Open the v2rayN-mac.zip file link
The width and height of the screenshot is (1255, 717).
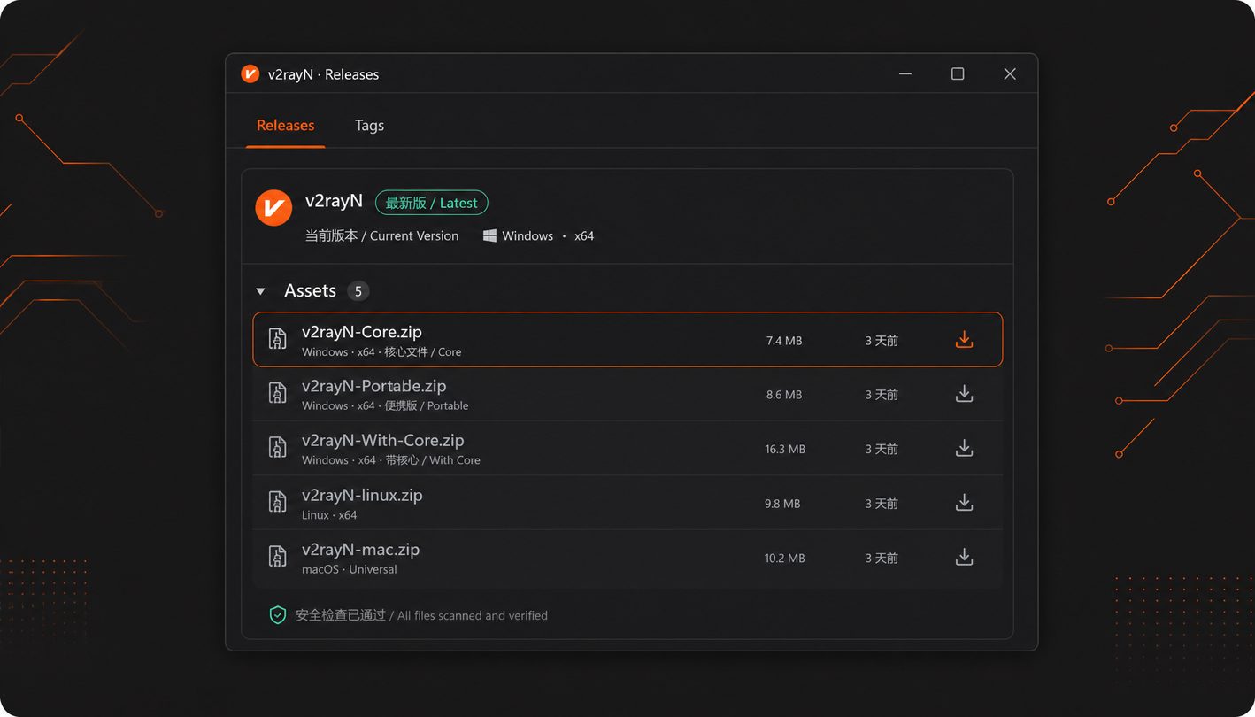[360, 549]
